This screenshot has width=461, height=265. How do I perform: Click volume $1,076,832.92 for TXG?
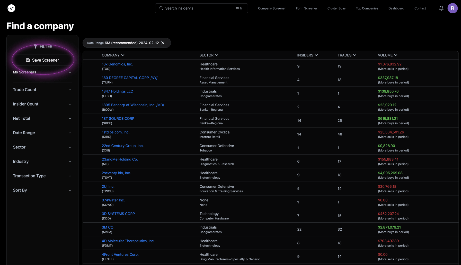pyautogui.click(x=389, y=64)
